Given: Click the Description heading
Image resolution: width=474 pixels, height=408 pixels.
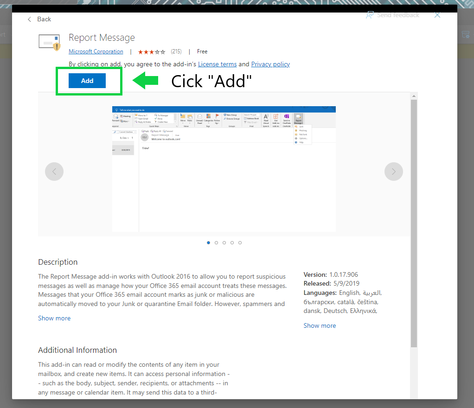Looking at the screenshot, I should pos(58,262).
